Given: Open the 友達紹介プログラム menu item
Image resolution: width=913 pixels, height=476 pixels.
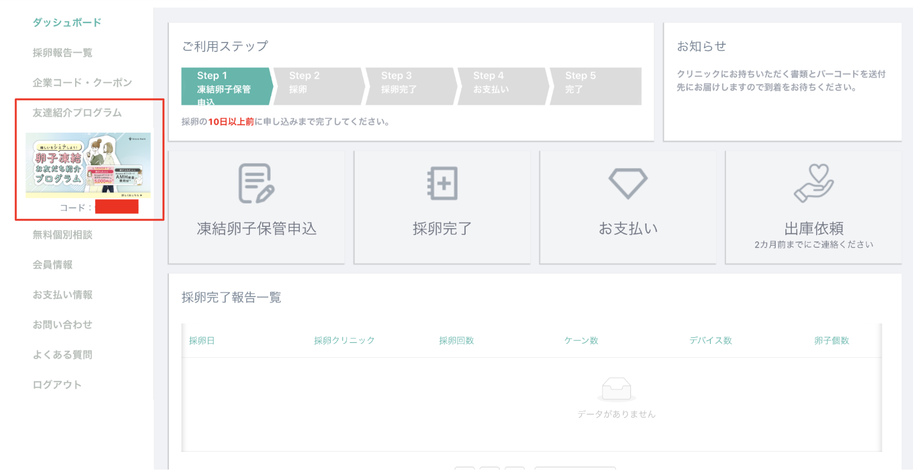Looking at the screenshot, I should [x=77, y=113].
